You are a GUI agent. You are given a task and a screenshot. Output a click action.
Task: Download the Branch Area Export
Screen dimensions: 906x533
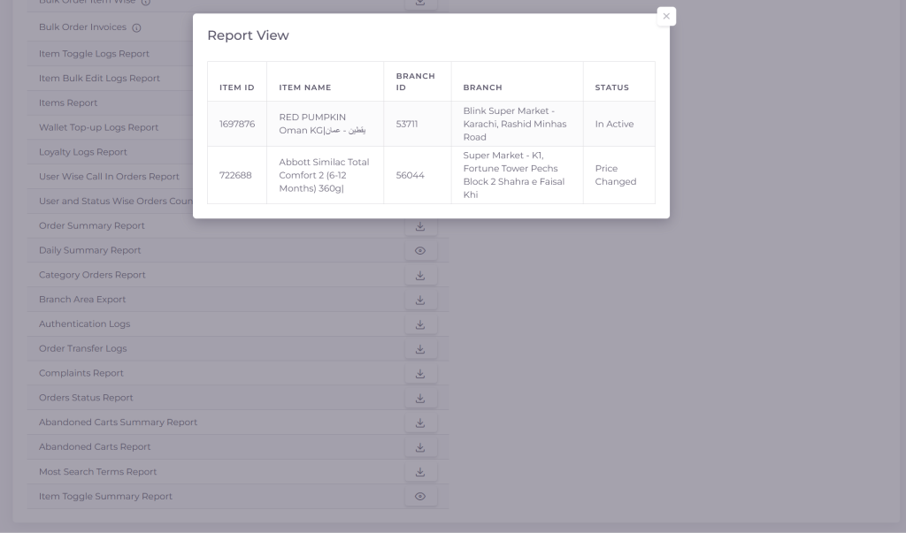point(420,301)
